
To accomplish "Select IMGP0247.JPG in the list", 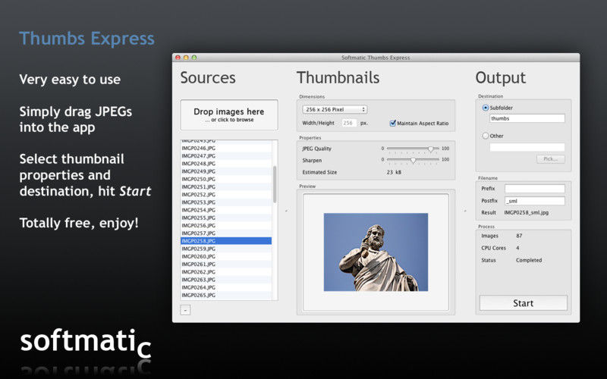I will coord(226,156).
